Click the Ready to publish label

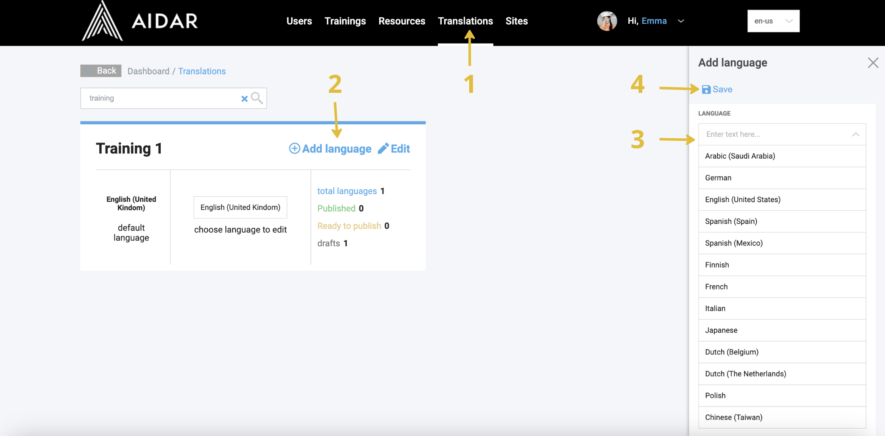[349, 226]
